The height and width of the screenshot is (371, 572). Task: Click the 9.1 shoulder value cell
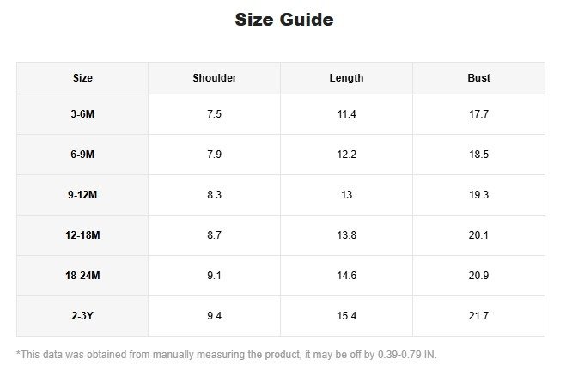pyautogui.click(x=215, y=276)
